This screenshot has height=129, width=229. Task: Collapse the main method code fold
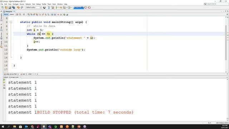point(11,22)
